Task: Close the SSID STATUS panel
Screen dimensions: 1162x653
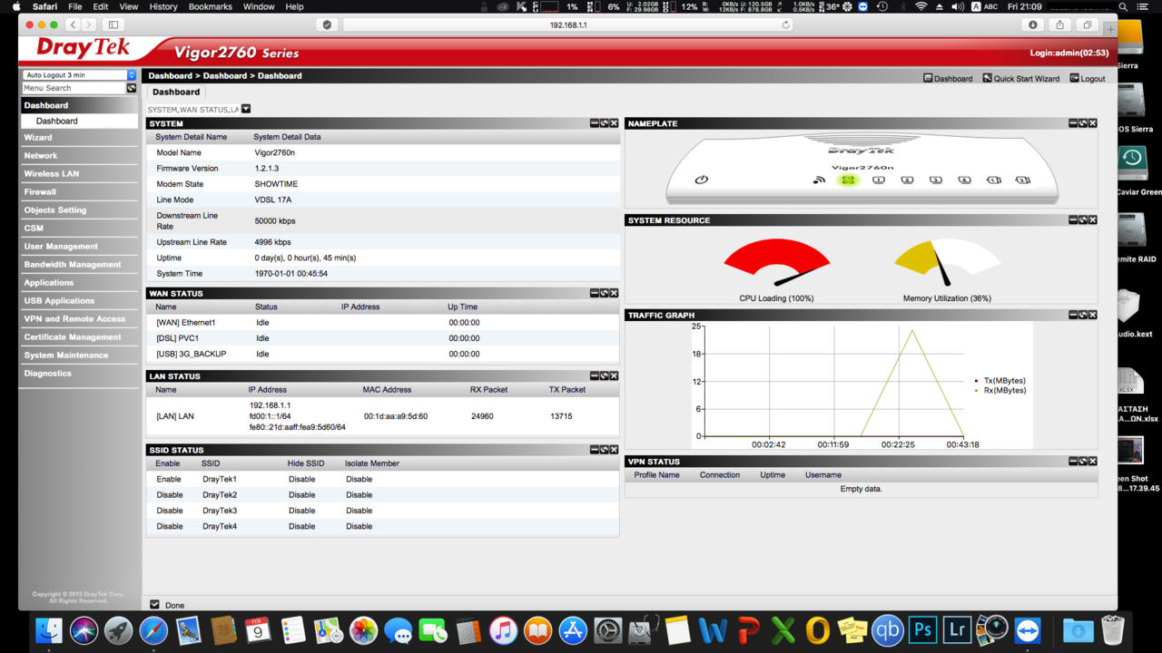Action: point(615,450)
